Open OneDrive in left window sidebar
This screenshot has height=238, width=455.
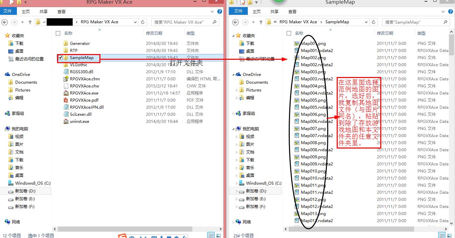[21, 74]
